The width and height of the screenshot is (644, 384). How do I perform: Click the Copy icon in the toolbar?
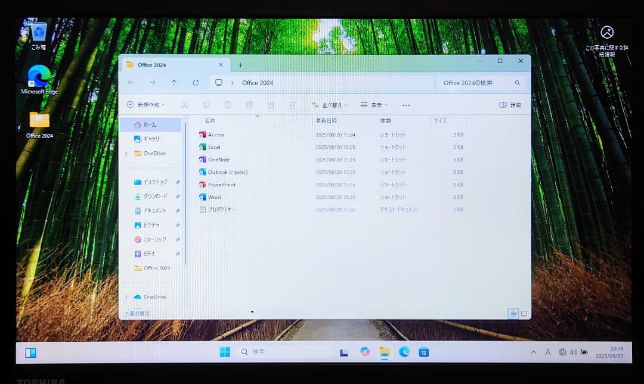click(205, 105)
